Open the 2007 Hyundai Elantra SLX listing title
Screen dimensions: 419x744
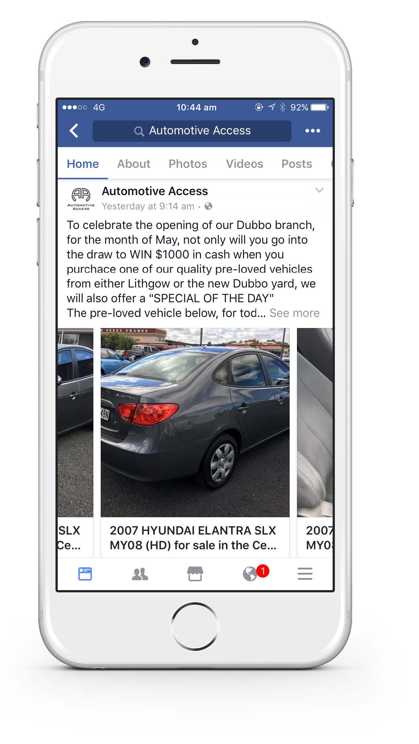pos(193,538)
